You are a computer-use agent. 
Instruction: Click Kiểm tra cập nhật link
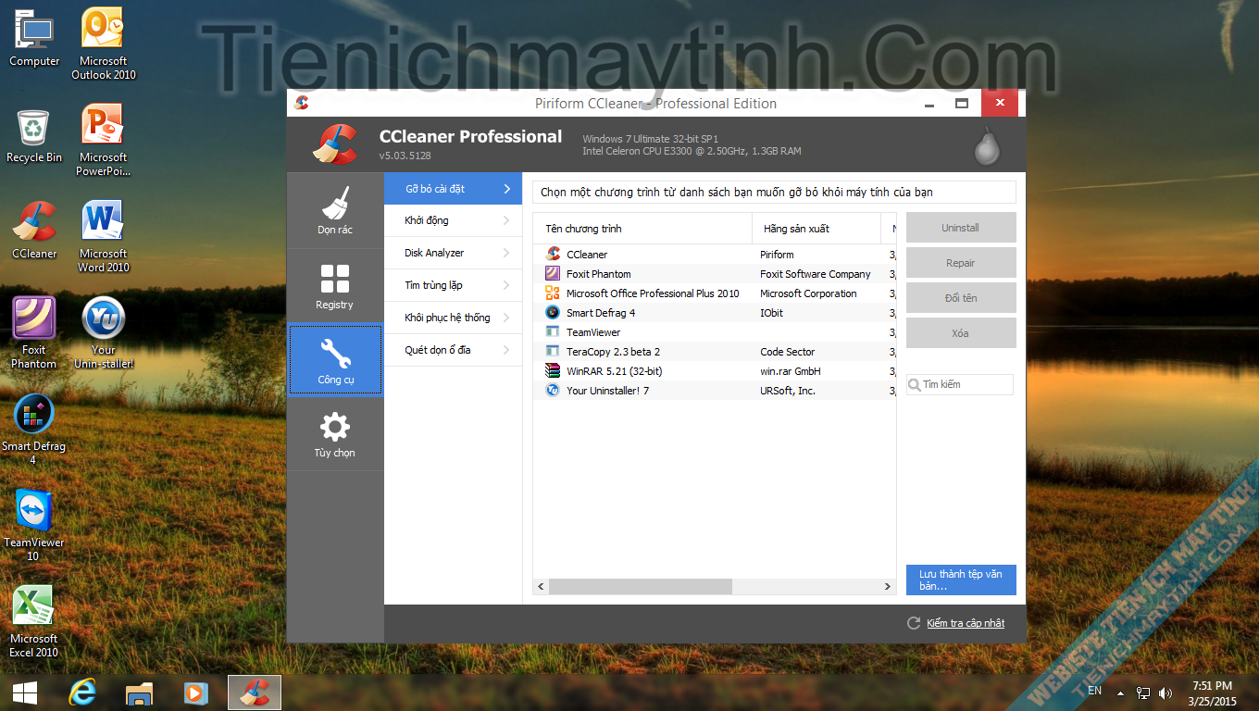click(x=965, y=623)
